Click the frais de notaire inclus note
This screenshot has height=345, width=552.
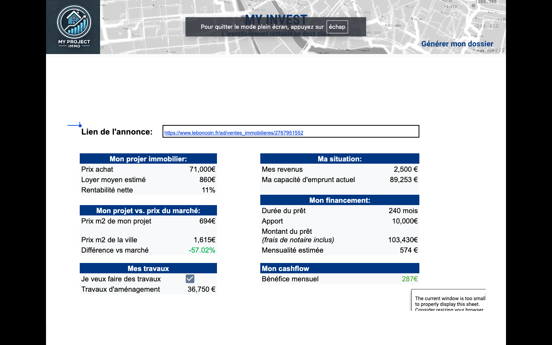click(x=298, y=240)
